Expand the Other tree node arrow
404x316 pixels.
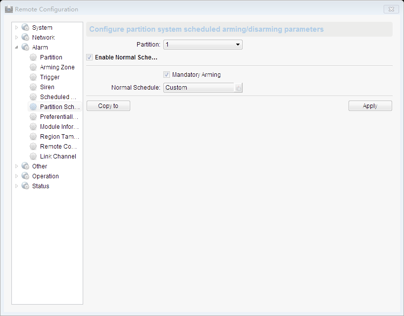point(16,166)
